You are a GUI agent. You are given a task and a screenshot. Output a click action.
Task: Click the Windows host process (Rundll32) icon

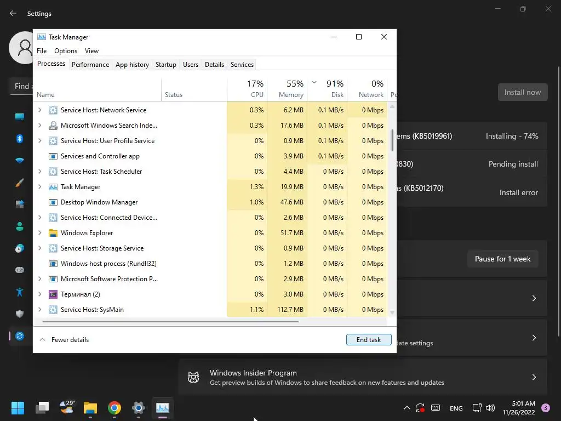(x=53, y=264)
